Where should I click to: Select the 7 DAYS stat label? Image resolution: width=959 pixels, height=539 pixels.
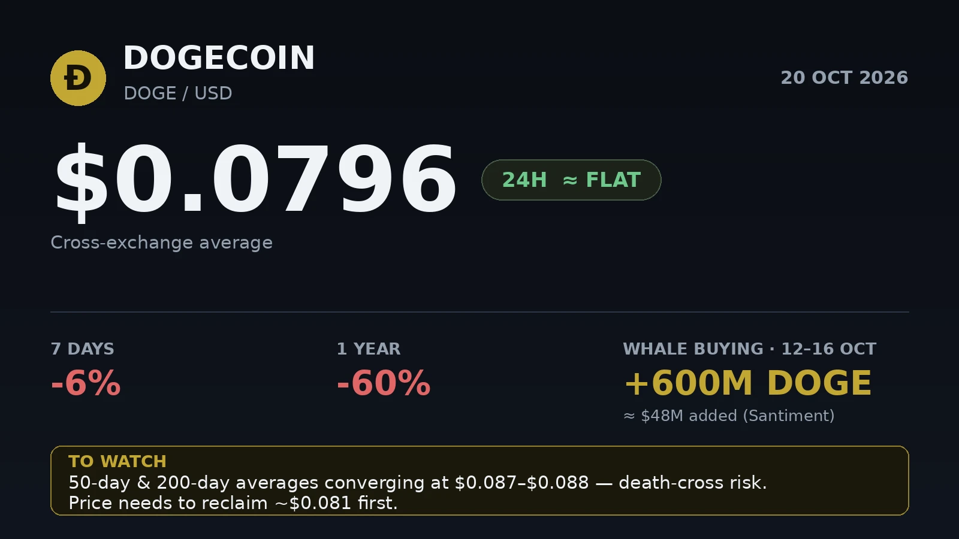click(82, 349)
